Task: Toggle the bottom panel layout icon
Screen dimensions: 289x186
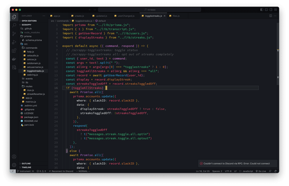Action: pos(266,9)
